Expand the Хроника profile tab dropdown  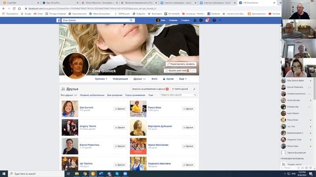tap(101, 79)
